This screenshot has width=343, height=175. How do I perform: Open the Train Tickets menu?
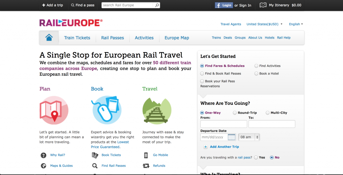pyautogui.click(x=77, y=38)
